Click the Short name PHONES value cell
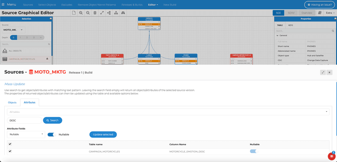Image resolution: width=337 pixels, height=162 pixels. pos(320,46)
